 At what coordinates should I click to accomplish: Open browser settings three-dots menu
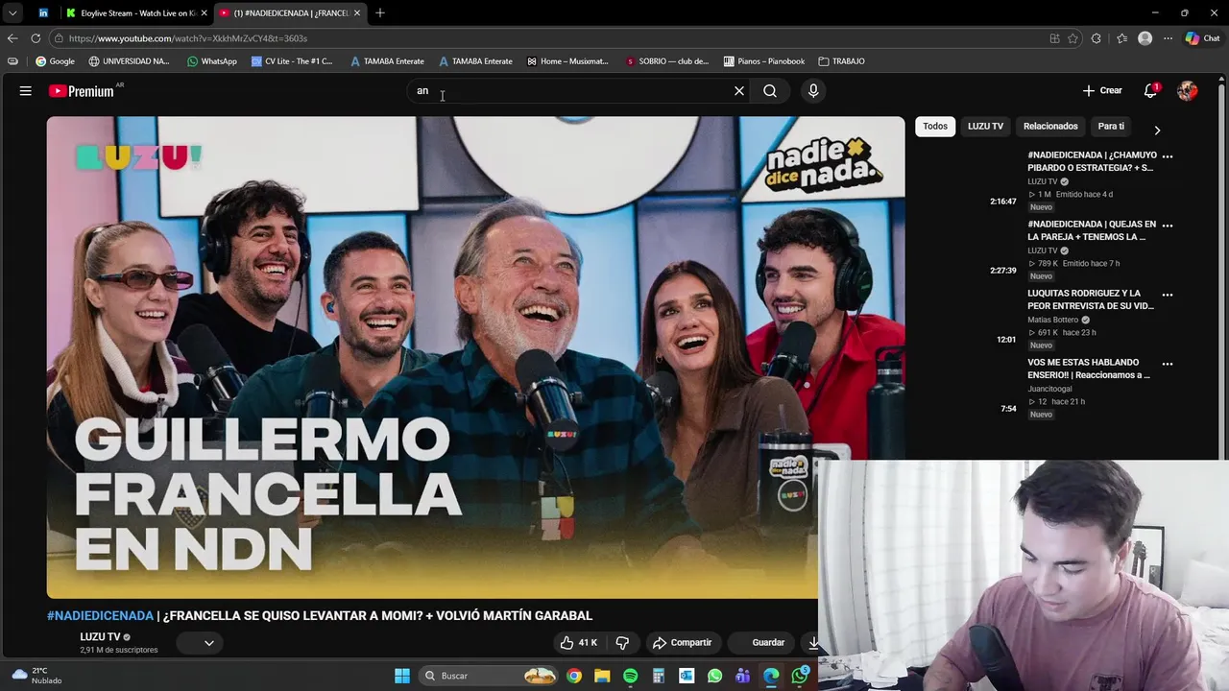coord(1168,38)
